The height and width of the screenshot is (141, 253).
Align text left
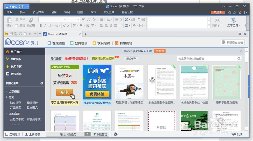(x=101, y=26)
